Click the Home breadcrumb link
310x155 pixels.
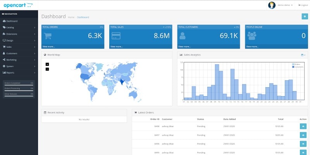(x=71, y=17)
